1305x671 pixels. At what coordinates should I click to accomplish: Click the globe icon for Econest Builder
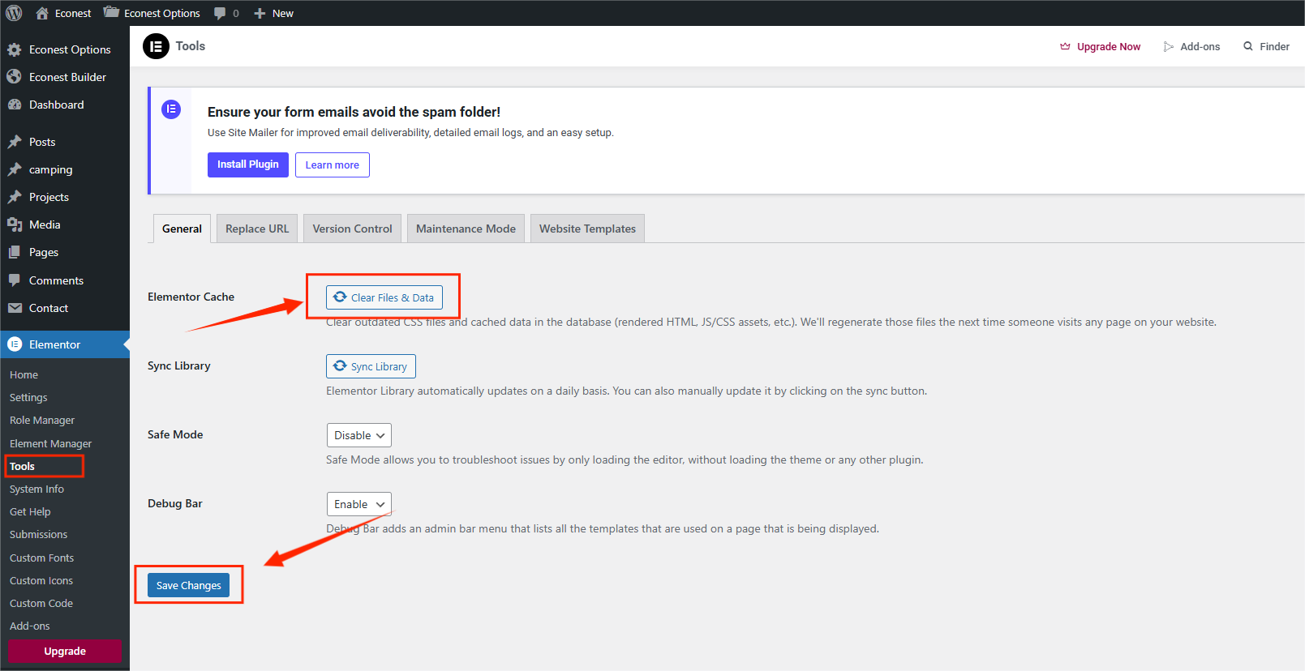(x=15, y=77)
